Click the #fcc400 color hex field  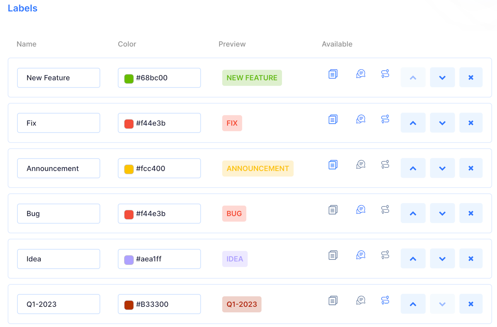point(159,168)
